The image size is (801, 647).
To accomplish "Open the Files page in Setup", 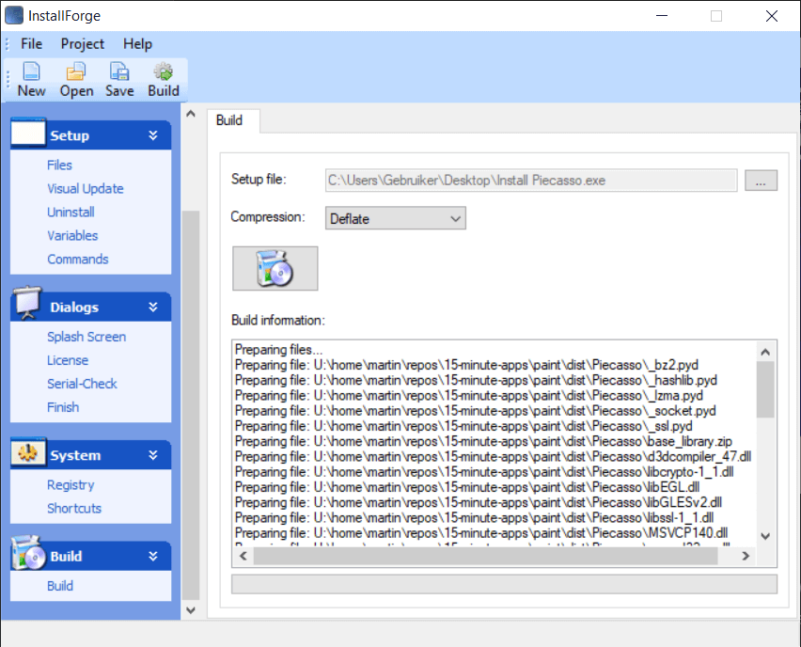I will point(59,166).
